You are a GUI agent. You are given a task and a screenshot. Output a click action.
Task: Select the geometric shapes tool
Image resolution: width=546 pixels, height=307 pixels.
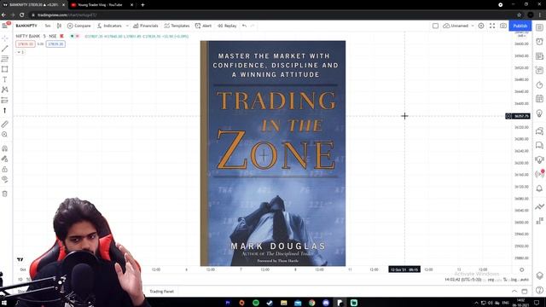pos(5,69)
